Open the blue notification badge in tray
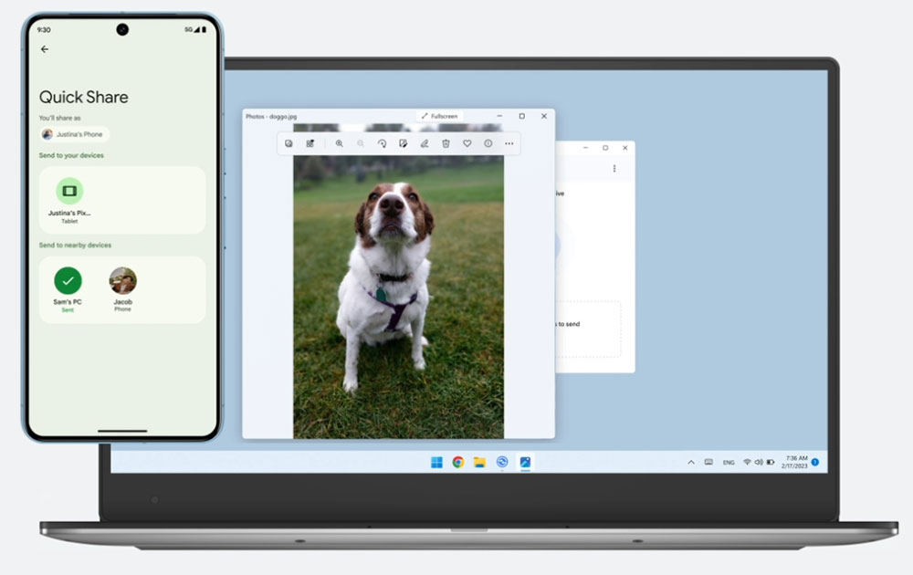This screenshot has height=575, width=913. pyautogui.click(x=815, y=462)
